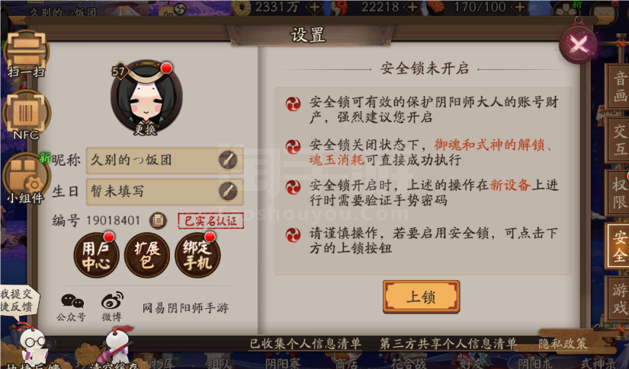Image resolution: width=629 pixels, height=369 pixels.
Task: Open the 微博 Weibo icon
Action: [x=112, y=307]
